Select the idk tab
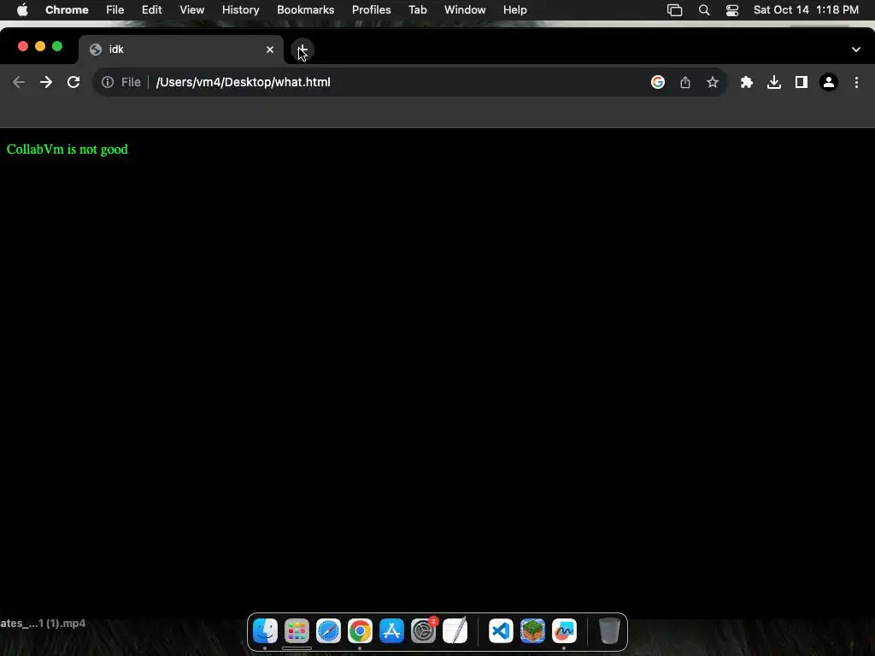This screenshot has width=875, height=656. [x=181, y=50]
